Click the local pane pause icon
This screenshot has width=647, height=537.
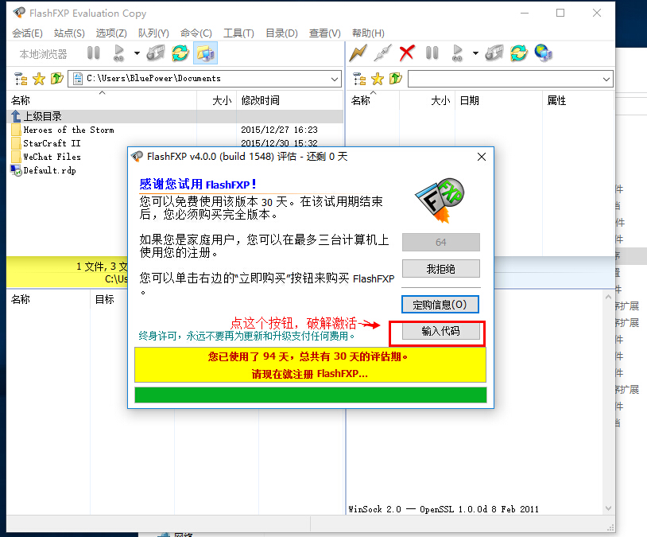point(94,53)
